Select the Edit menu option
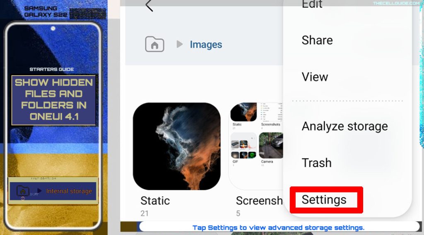Viewport: 424px width, 235px height. 312,4
